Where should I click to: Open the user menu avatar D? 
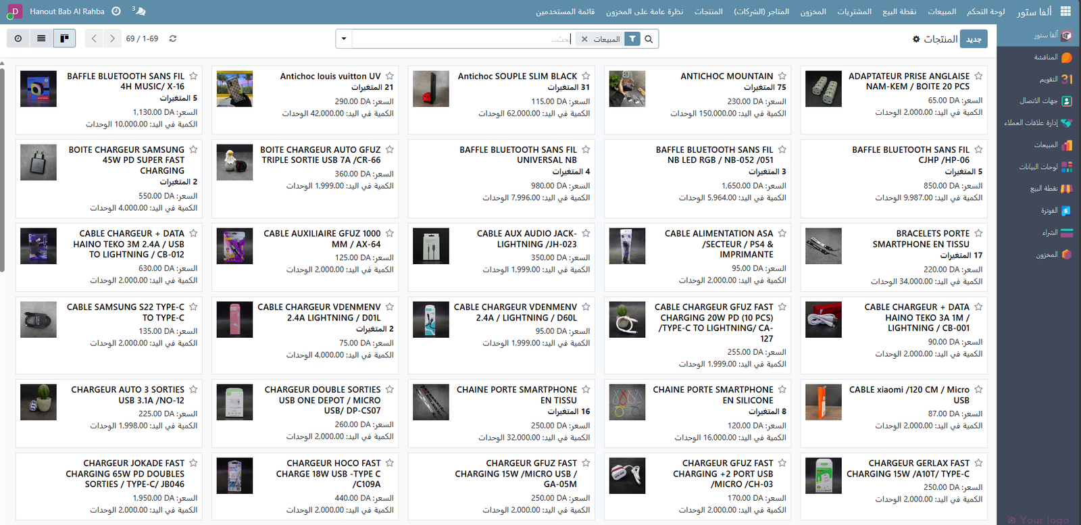pyautogui.click(x=14, y=11)
